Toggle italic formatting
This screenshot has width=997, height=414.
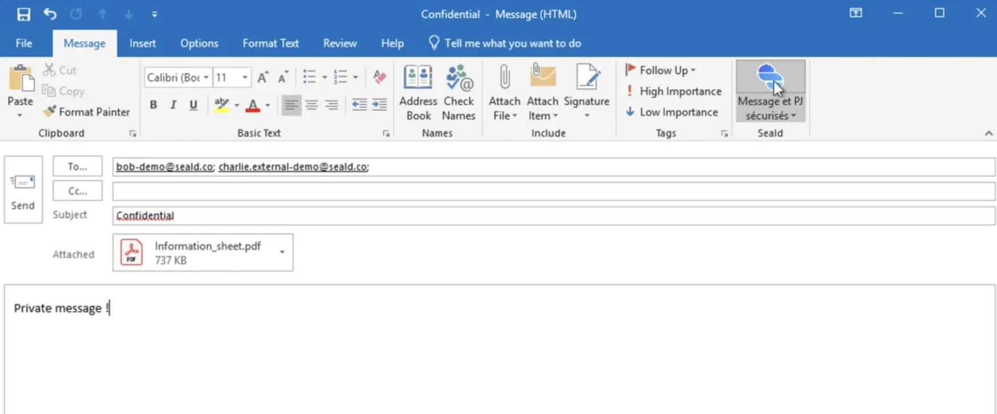[x=173, y=105]
